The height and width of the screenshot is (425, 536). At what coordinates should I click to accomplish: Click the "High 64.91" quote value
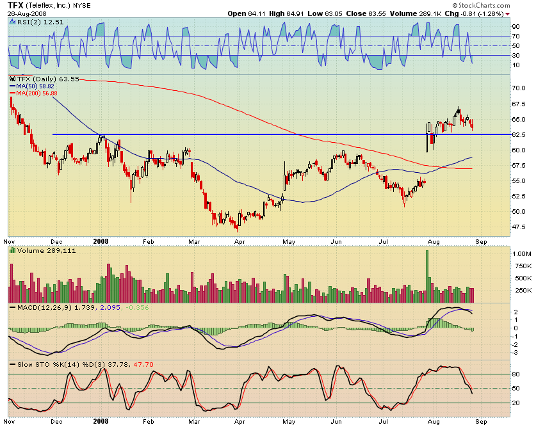[x=286, y=13]
